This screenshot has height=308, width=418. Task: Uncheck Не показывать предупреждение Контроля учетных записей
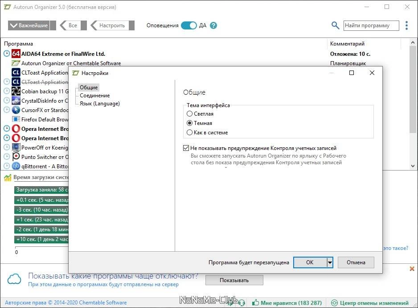[x=186, y=148]
